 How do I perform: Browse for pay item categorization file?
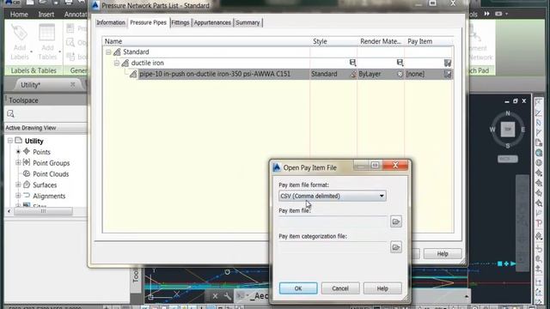(395, 247)
